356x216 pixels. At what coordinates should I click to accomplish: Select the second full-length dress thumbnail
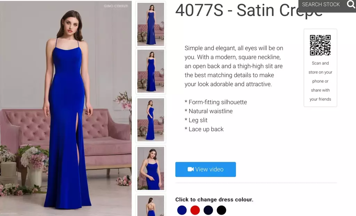151,71
